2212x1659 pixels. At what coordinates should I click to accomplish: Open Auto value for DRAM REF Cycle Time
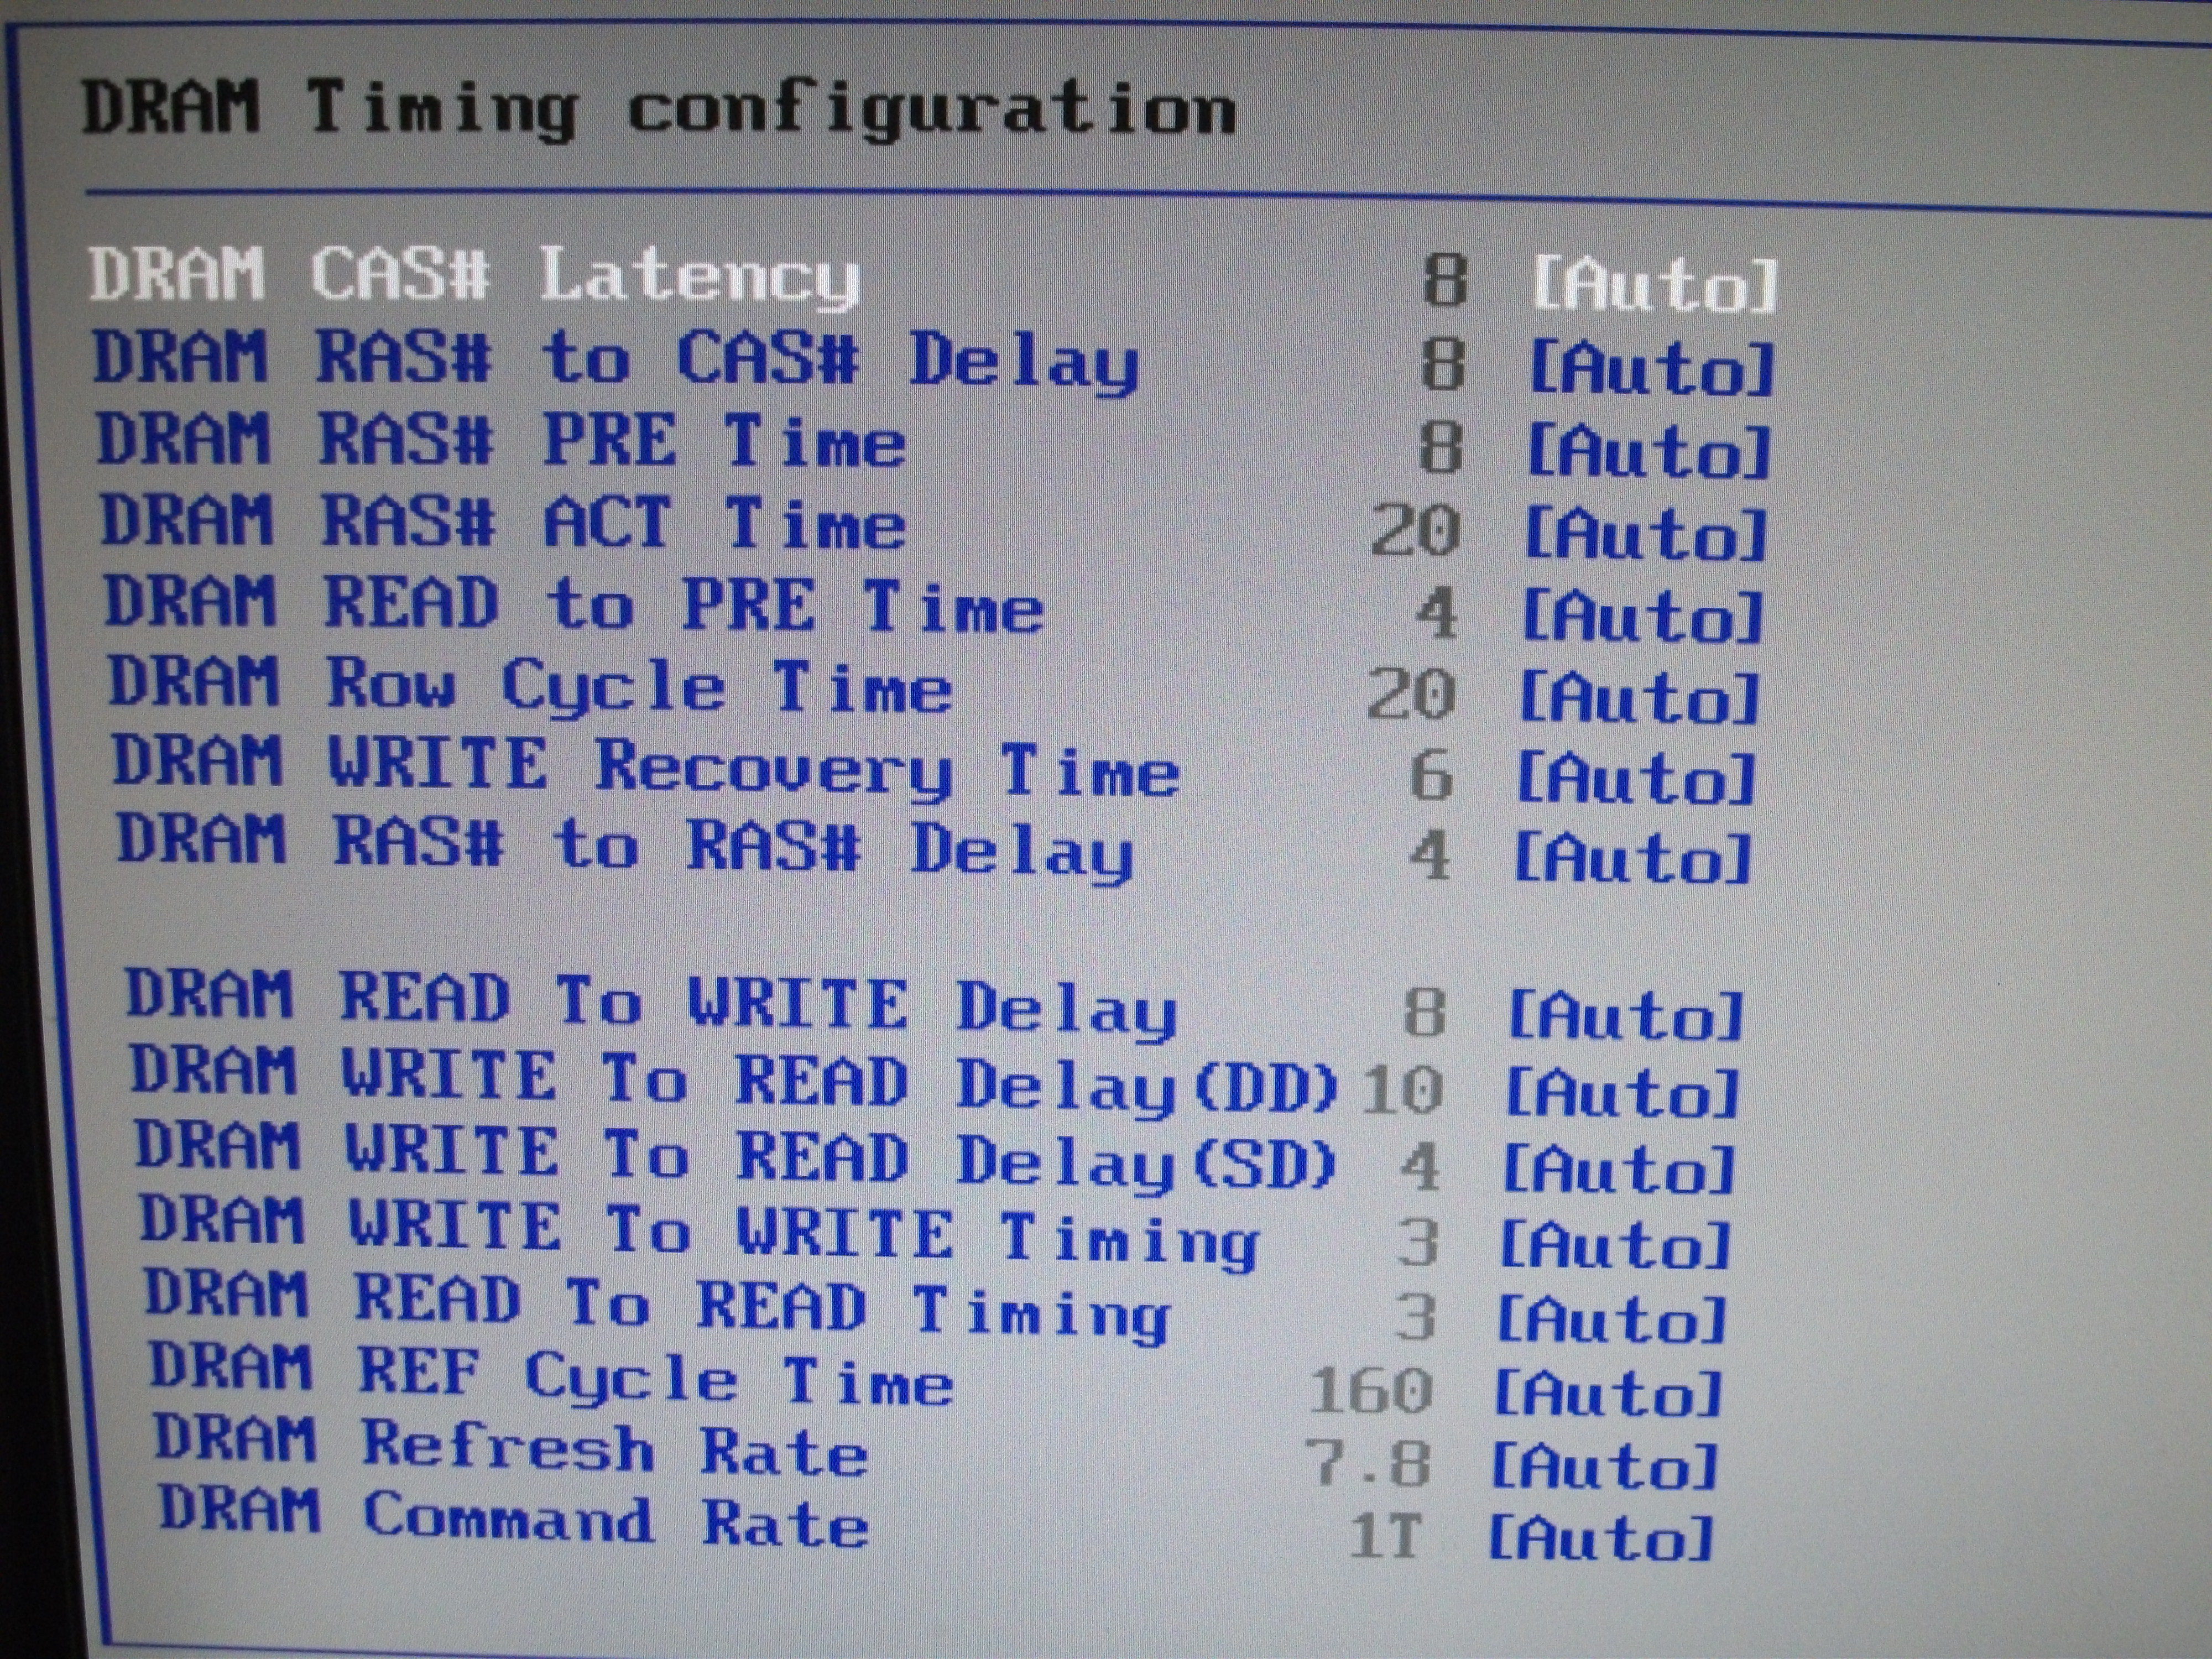click(x=1608, y=1393)
